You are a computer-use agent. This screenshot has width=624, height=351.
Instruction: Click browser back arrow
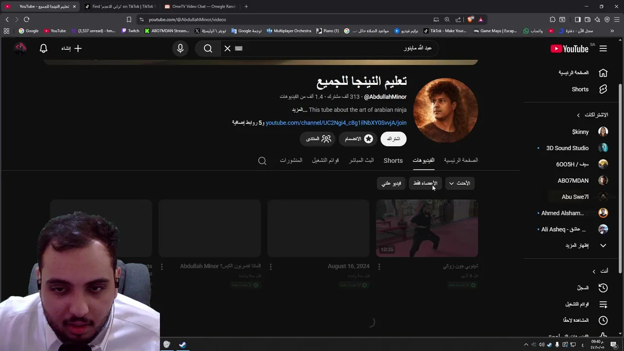(7, 19)
